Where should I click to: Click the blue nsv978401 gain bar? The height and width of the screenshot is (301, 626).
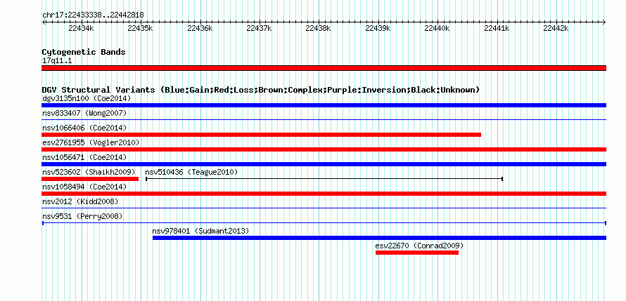coord(379,238)
